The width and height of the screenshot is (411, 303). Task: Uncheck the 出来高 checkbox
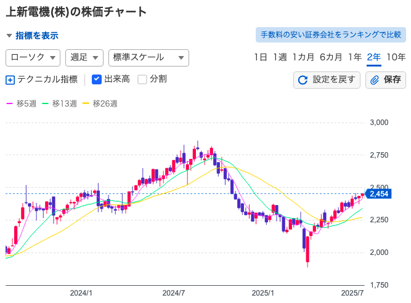(97, 79)
